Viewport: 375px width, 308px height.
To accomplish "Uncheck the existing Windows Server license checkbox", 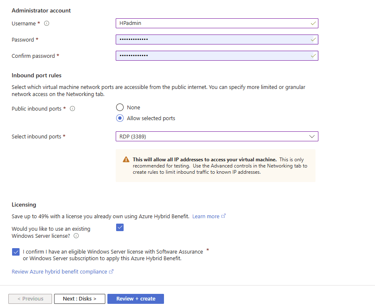I will 120,227.
